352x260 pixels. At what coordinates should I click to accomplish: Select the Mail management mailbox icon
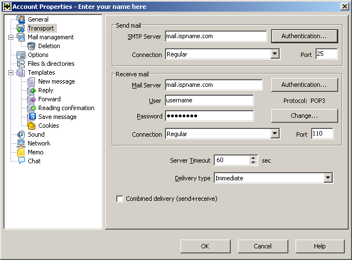tap(21, 37)
